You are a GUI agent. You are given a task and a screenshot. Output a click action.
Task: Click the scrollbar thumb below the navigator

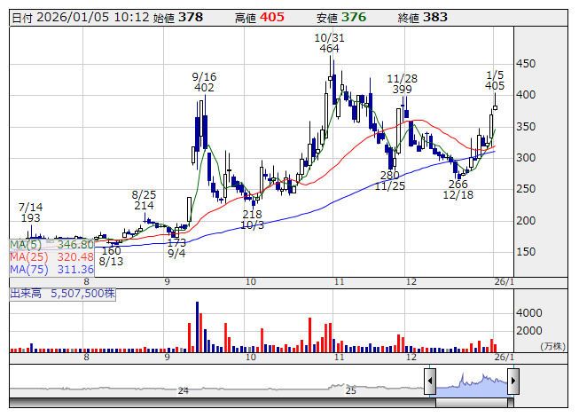coord(471,400)
